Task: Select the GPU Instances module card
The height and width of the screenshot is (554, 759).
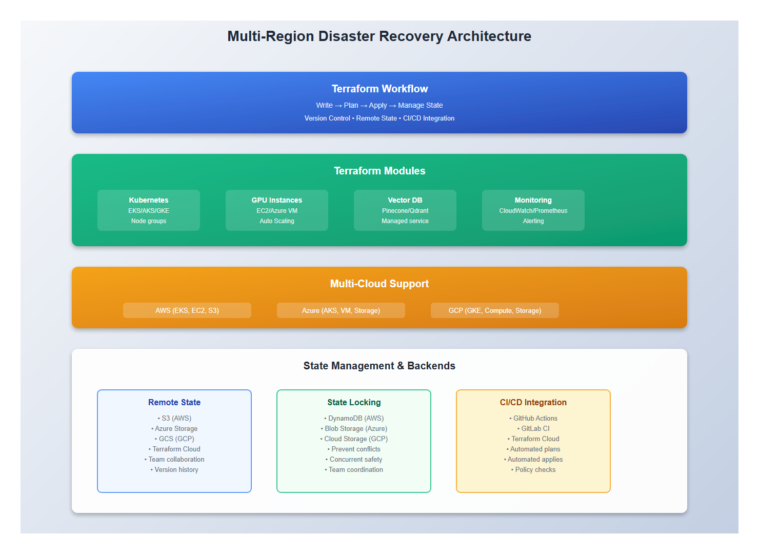Action: coord(276,210)
